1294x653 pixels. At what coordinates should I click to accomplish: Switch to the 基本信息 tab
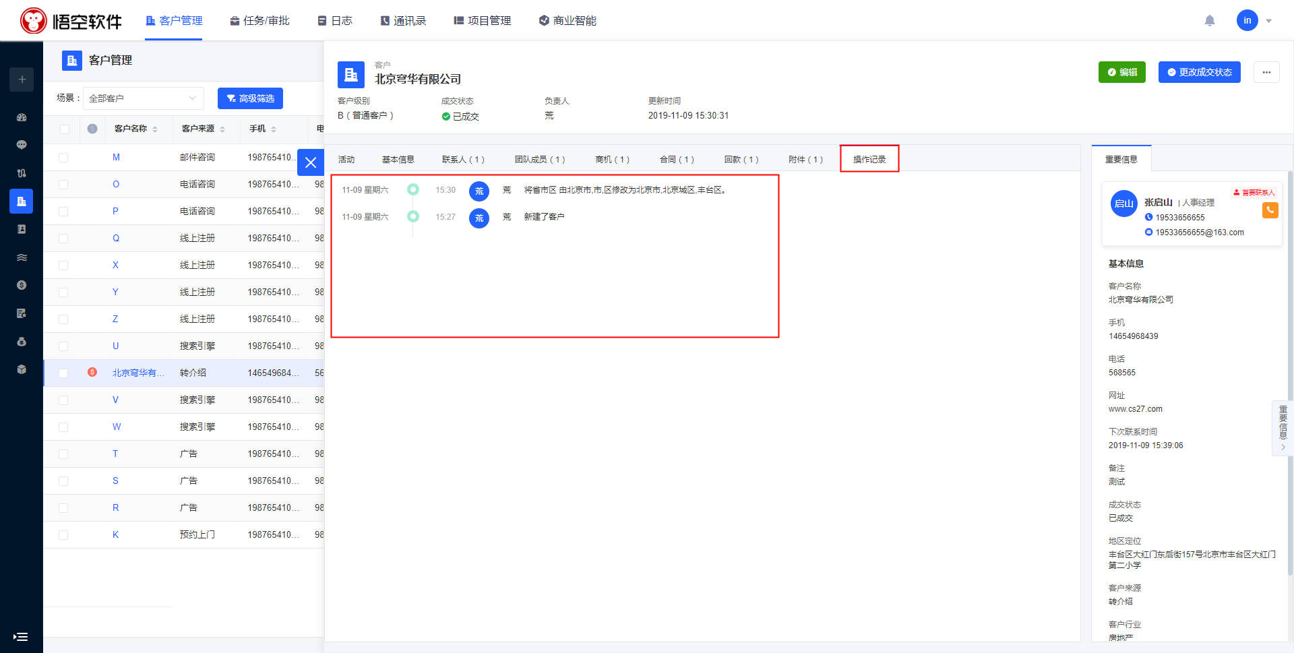(398, 160)
